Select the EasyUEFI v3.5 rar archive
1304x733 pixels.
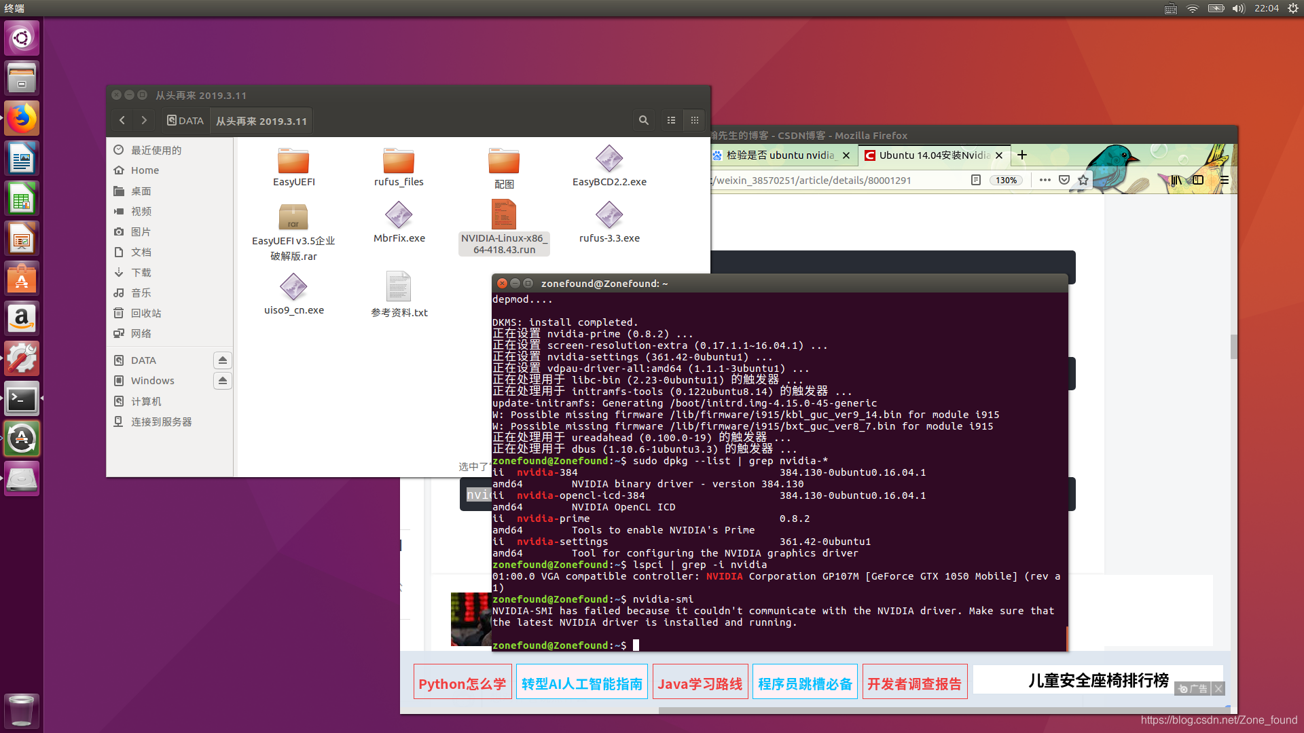293,232
